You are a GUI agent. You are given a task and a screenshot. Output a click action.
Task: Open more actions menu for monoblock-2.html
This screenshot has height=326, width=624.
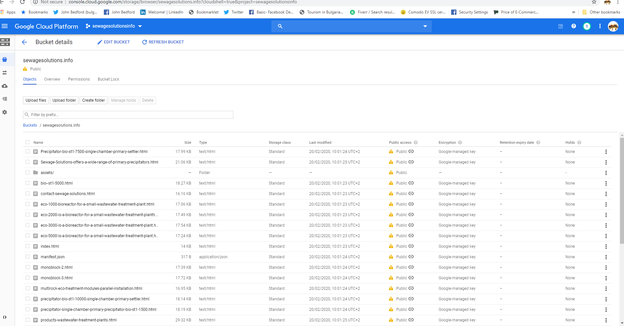(606, 267)
